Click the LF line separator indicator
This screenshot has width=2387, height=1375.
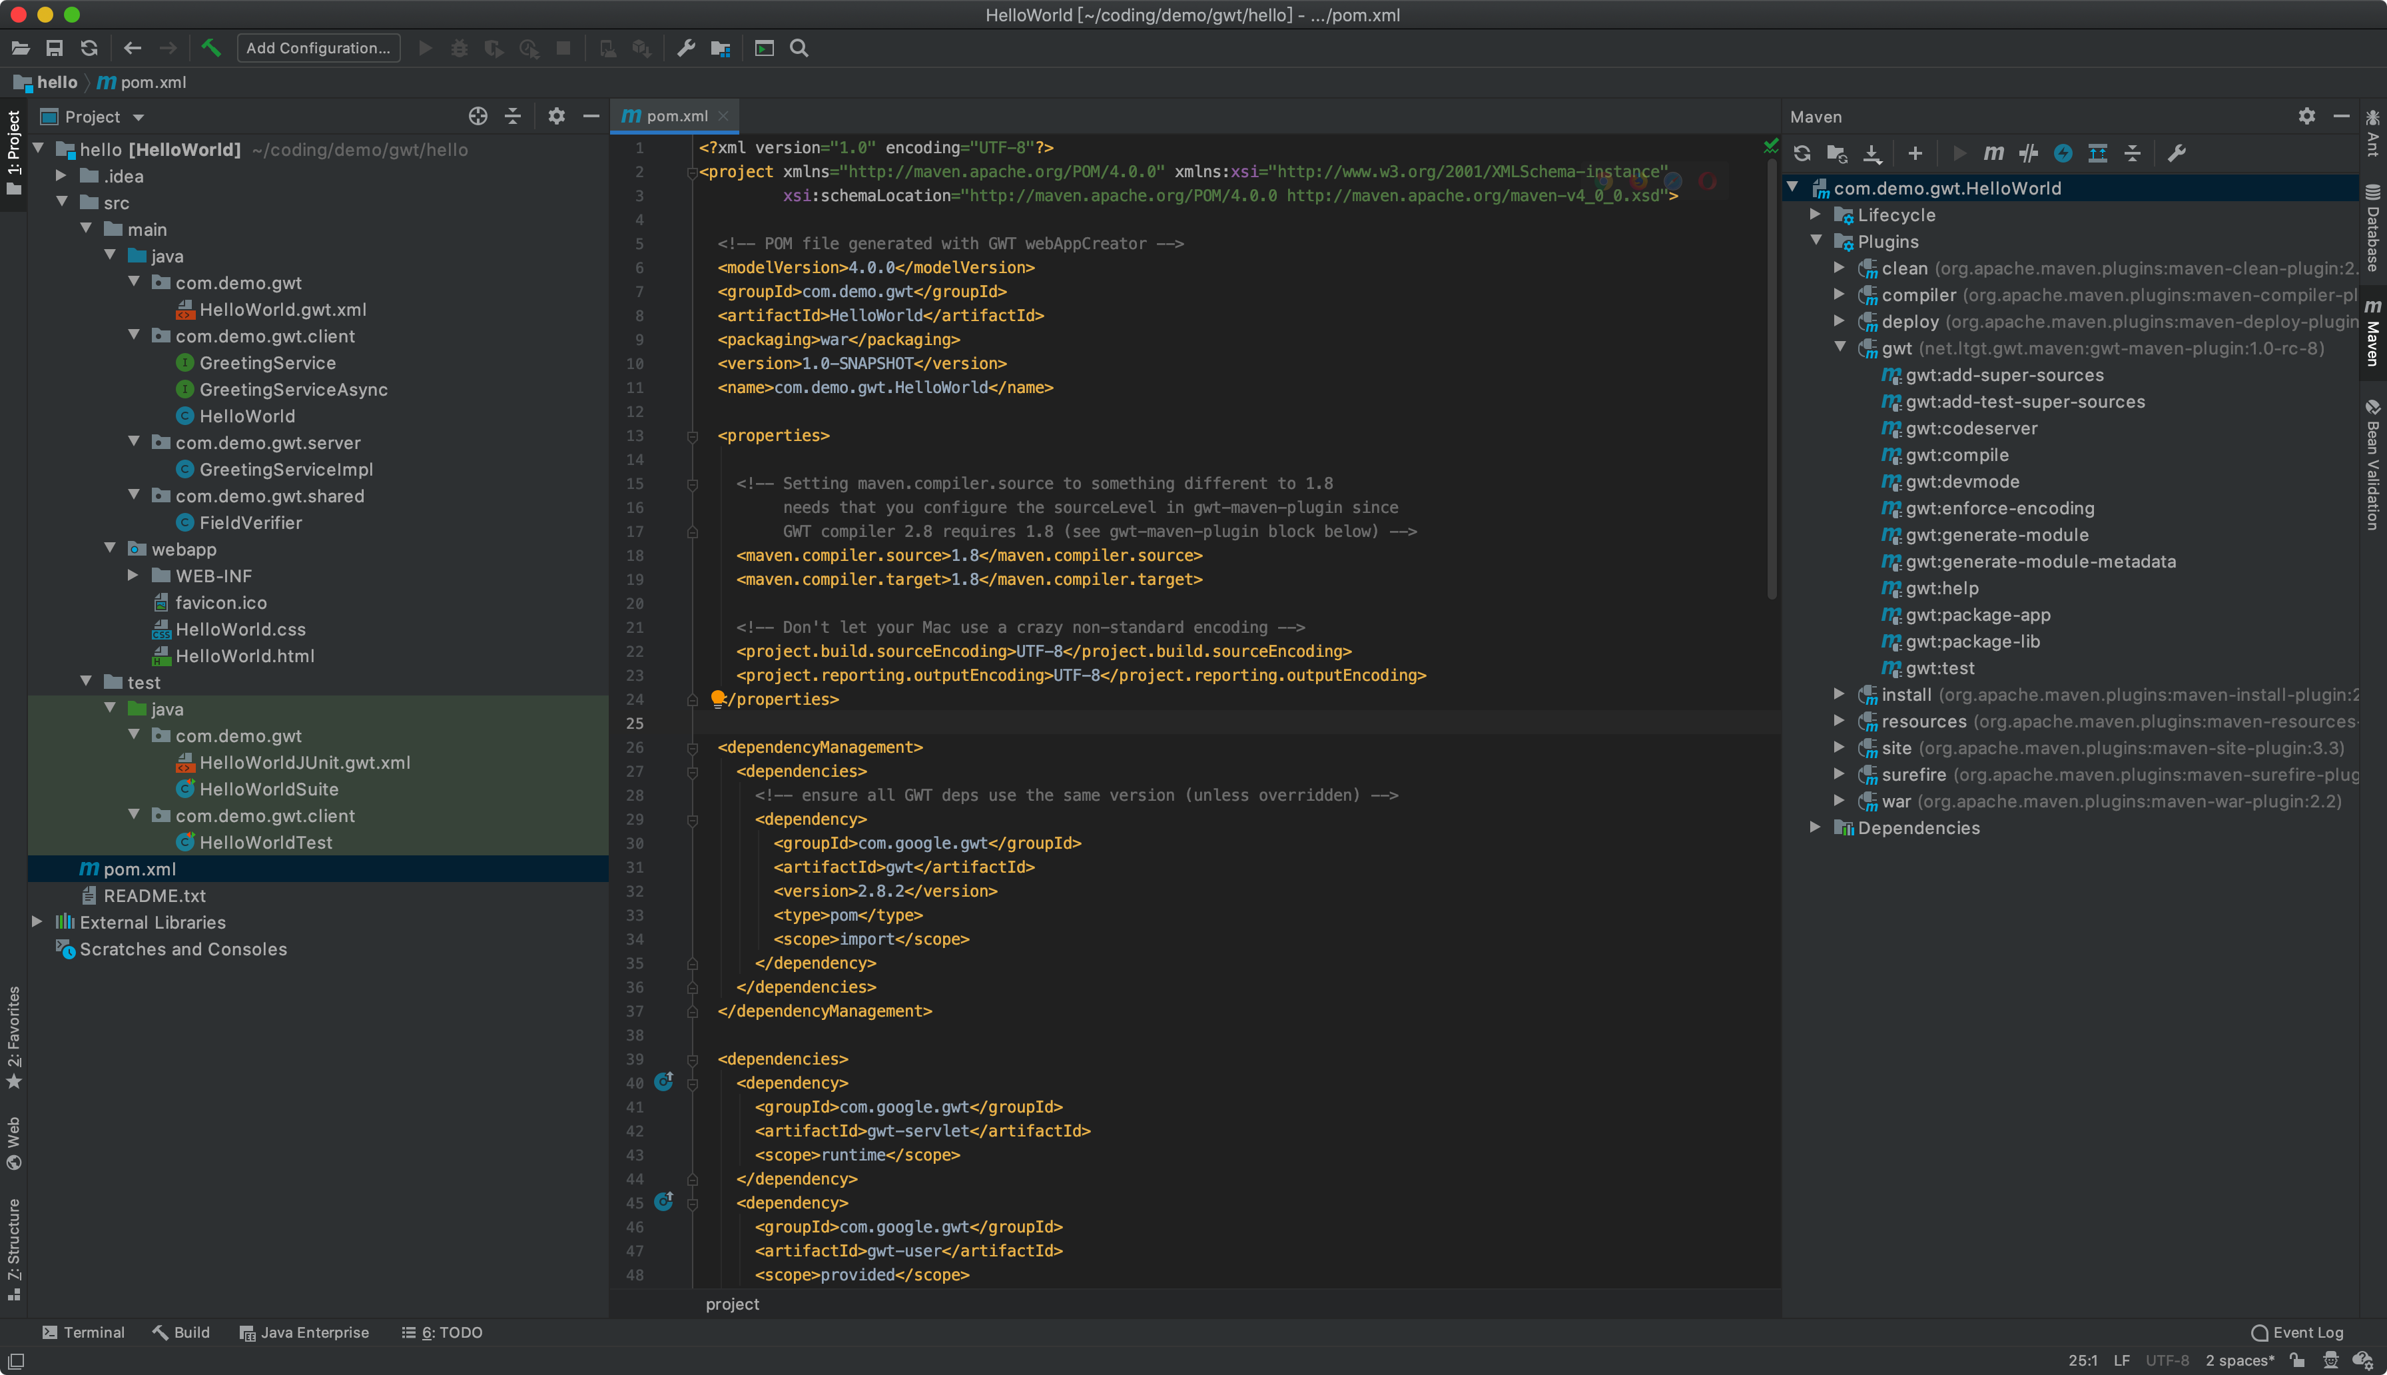(2122, 1360)
